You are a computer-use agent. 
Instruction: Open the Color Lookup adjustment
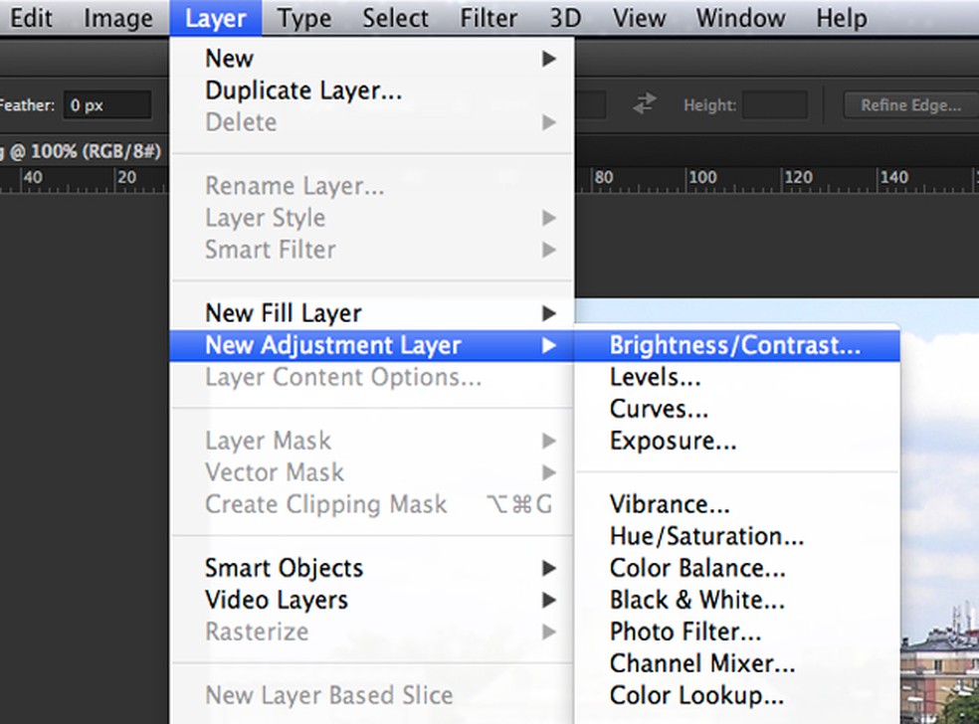(696, 695)
